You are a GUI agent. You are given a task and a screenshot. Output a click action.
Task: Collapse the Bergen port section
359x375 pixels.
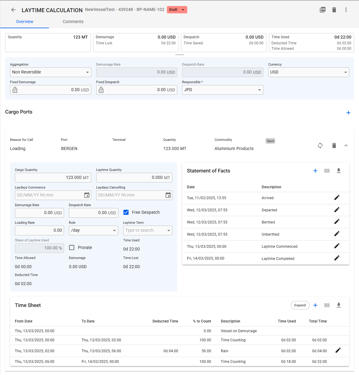click(x=346, y=146)
